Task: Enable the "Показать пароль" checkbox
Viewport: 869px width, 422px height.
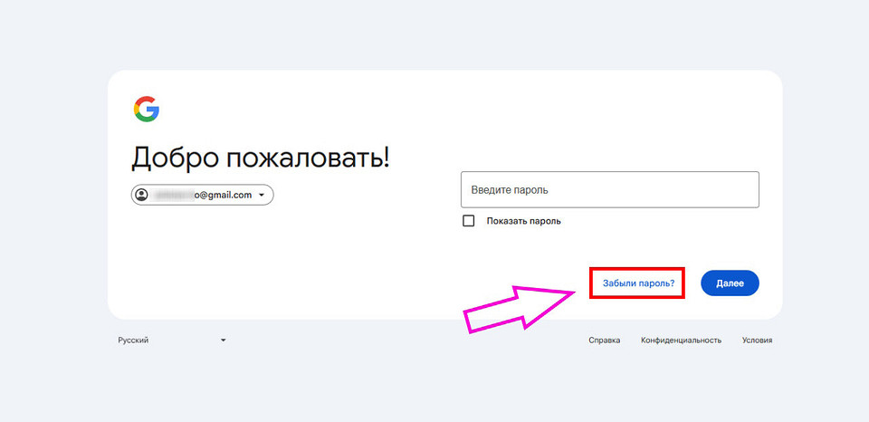Action: point(468,221)
